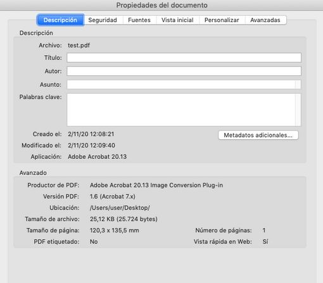Select page size 120,3 x 135,5 mm
This screenshot has height=283, width=323.
(x=115, y=230)
